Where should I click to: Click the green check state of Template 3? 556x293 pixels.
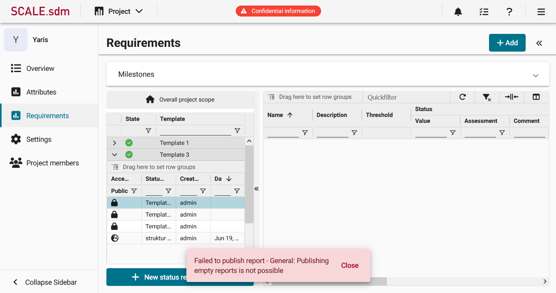[129, 155]
